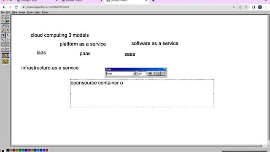This screenshot has height=152, width=270.
Task: Switch to the Airbrush tool
Action: 3,35
